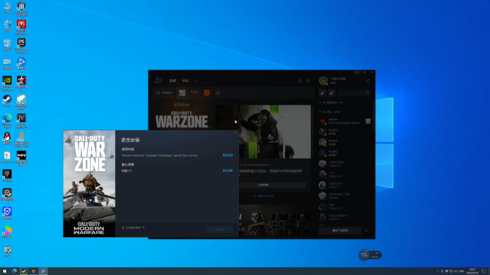Click the Battle.net logo menu
The height and width of the screenshot is (275, 490).
pos(159,81)
